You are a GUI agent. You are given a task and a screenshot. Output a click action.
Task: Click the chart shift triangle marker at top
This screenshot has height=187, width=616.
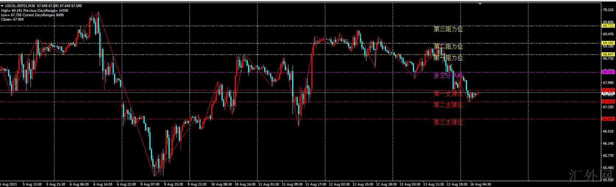click(x=480, y=4)
